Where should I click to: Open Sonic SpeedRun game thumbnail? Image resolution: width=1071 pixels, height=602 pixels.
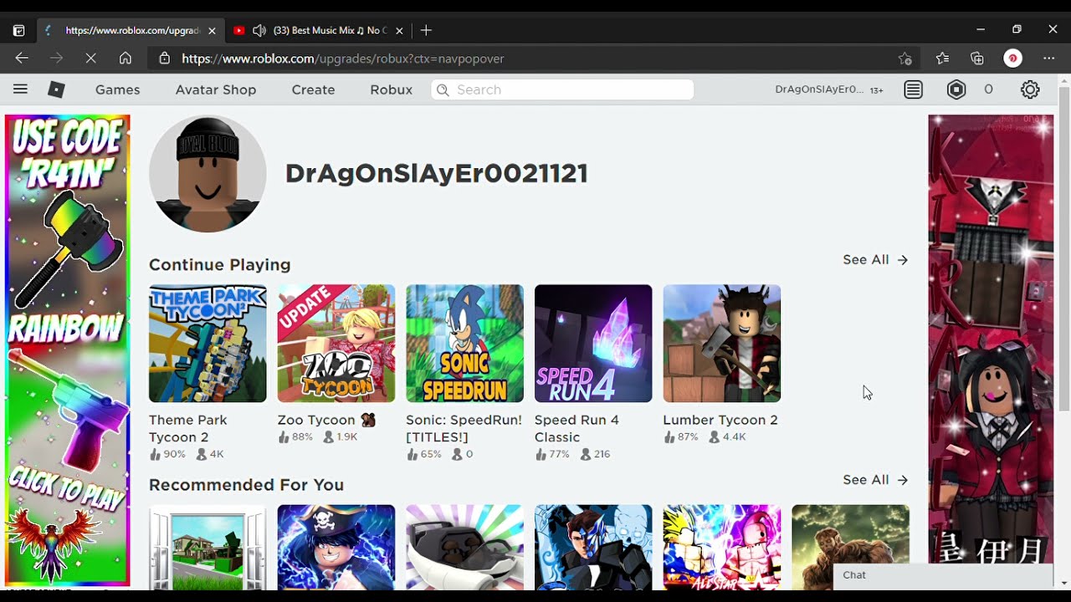click(x=464, y=344)
